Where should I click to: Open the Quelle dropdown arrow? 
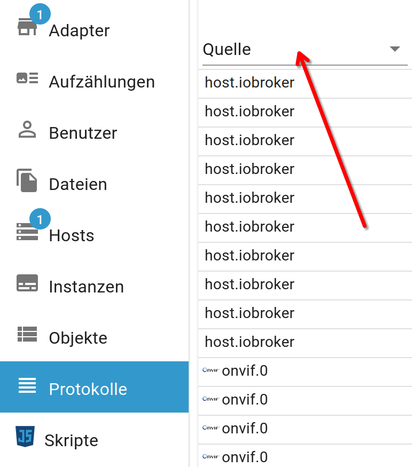click(x=395, y=49)
